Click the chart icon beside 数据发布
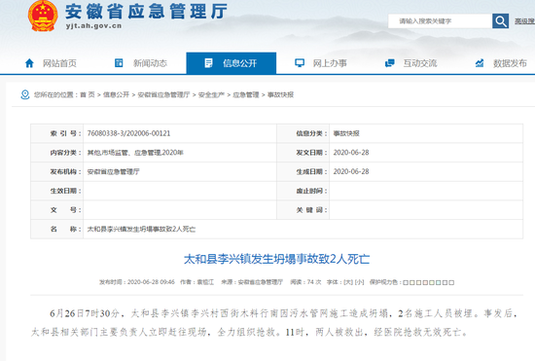 coord(480,63)
